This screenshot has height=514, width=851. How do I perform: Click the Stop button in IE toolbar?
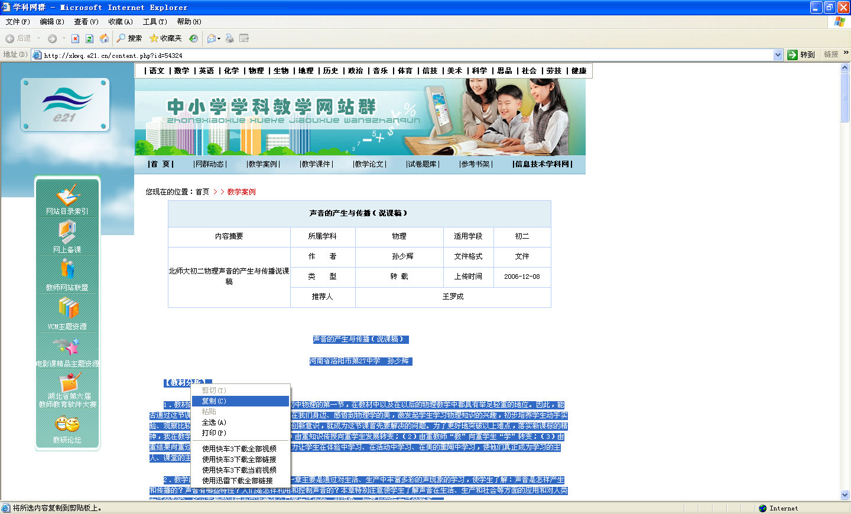[75, 38]
